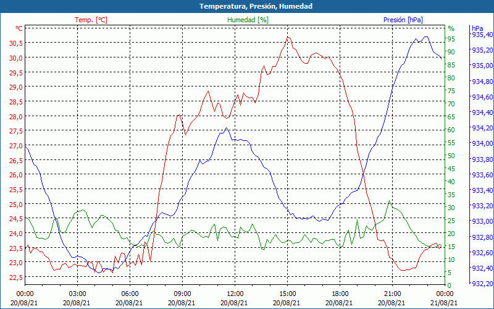Select the blue "Presión [hPa]" legend label
Viewport: 494px width, 309px height.
pos(403,20)
